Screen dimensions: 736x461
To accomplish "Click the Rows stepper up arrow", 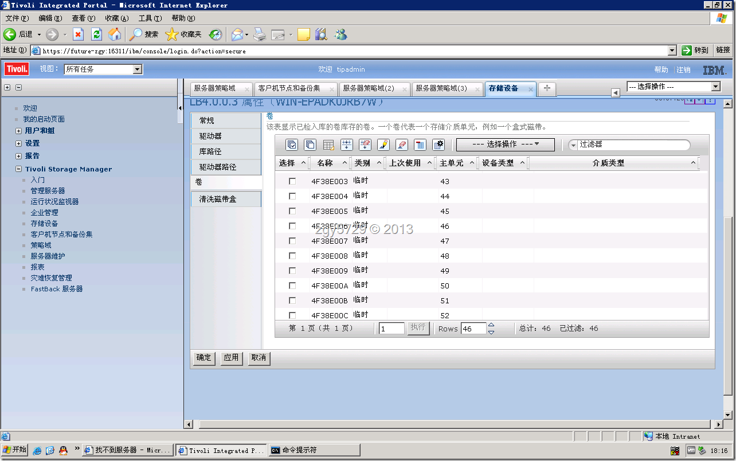I will pyautogui.click(x=491, y=326).
